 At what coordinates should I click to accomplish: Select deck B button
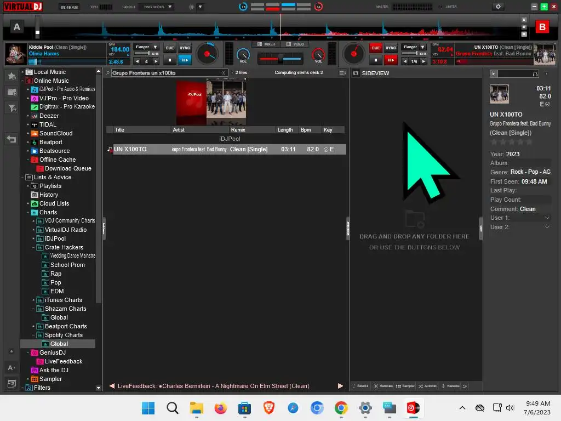[x=542, y=27]
